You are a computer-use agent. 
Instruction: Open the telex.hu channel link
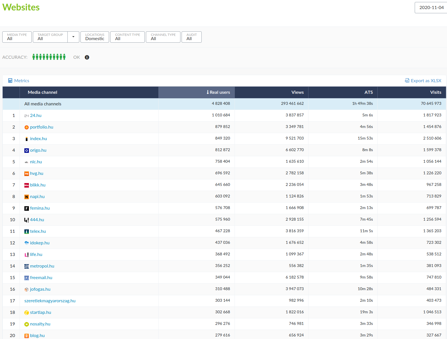(38, 231)
